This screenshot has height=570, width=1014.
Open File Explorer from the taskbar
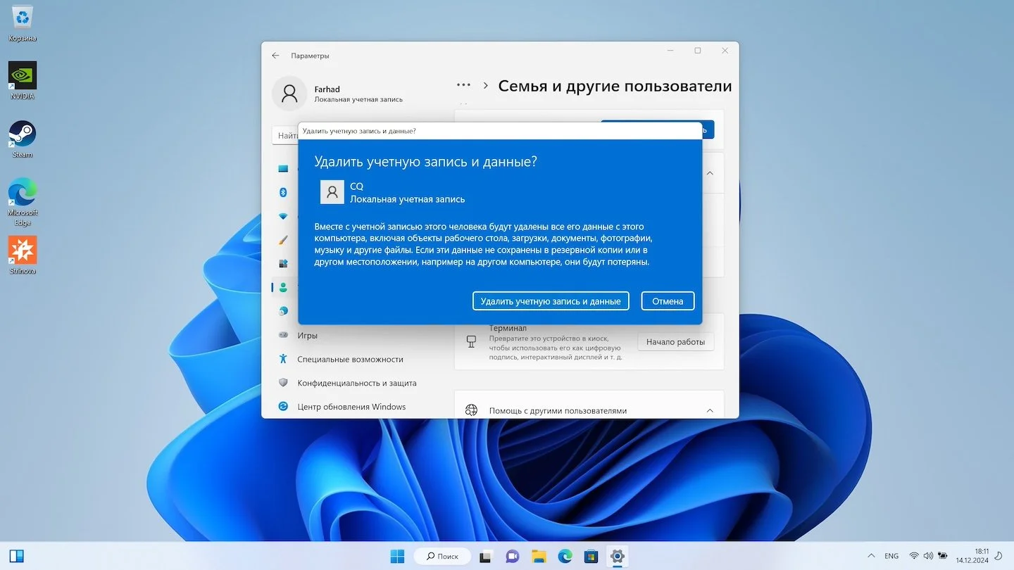click(x=539, y=556)
